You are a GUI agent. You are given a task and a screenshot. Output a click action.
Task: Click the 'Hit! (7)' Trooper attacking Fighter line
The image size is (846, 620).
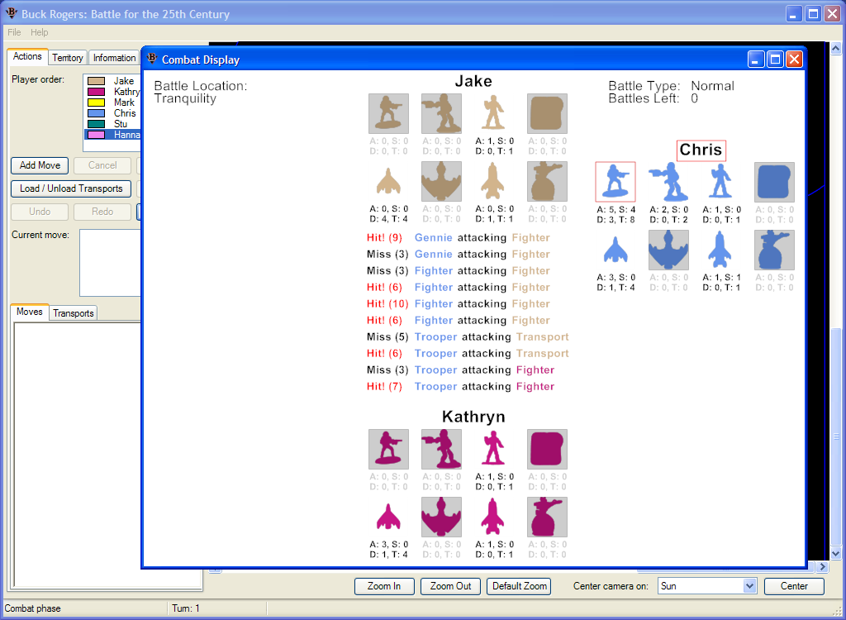pyautogui.click(x=461, y=387)
